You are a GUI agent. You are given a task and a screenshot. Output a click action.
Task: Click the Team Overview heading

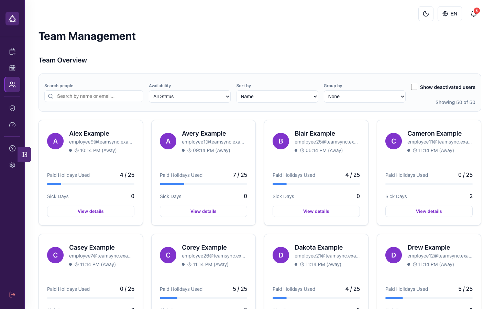[63, 60]
